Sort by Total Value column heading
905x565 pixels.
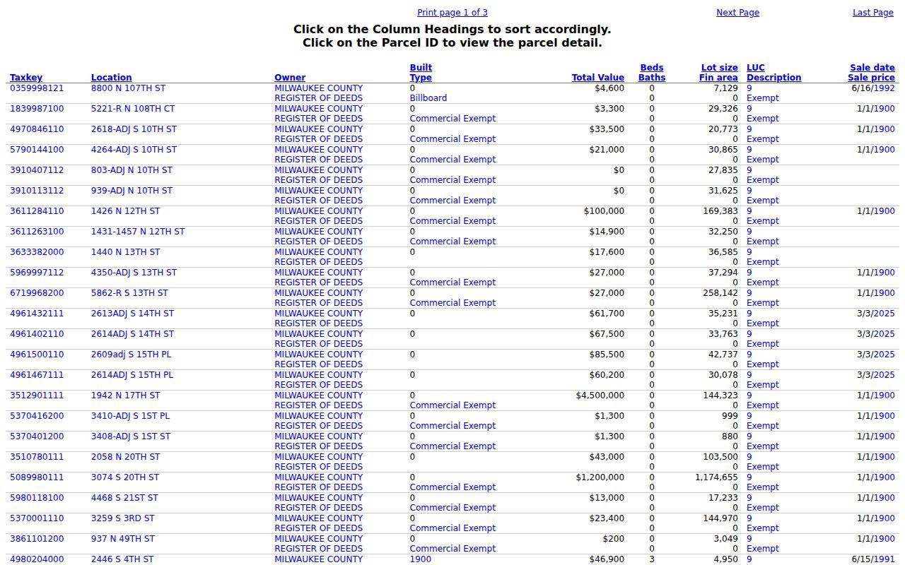coord(598,78)
